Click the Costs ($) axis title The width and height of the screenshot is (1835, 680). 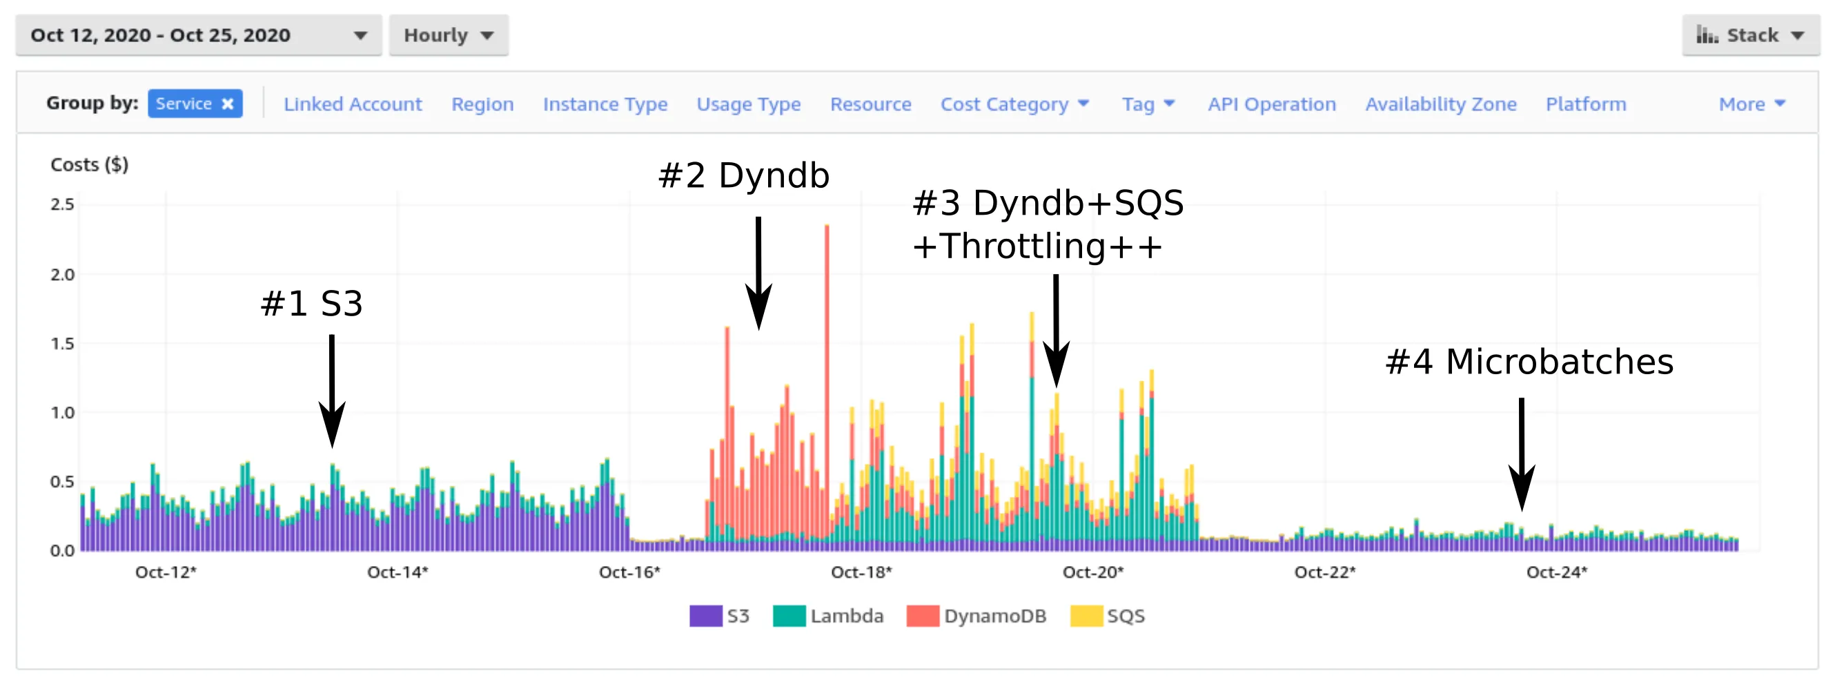pyautogui.click(x=89, y=165)
